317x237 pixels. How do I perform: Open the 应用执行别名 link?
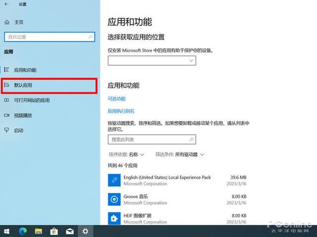[x=121, y=111]
